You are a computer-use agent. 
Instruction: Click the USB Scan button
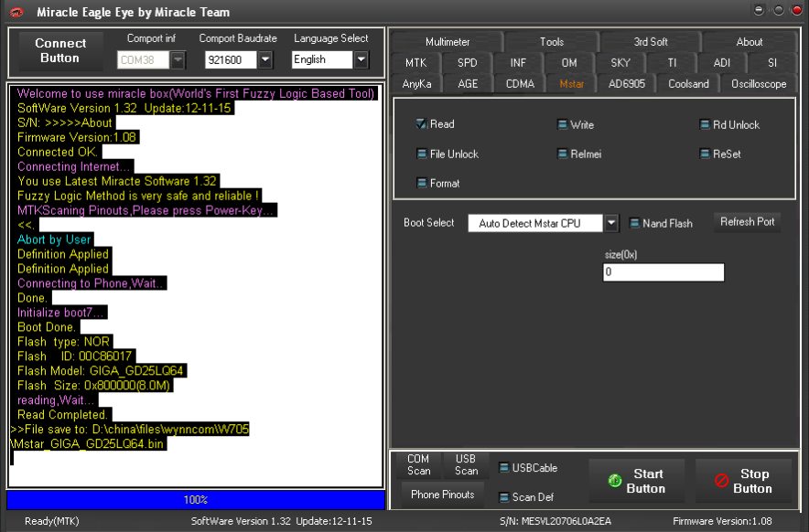click(466, 465)
